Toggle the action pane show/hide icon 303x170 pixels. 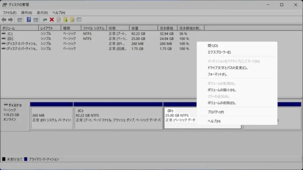[x=36, y=20]
